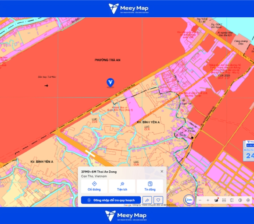Click Đăng nhập để tra quy hoạch

click(x=111, y=200)
